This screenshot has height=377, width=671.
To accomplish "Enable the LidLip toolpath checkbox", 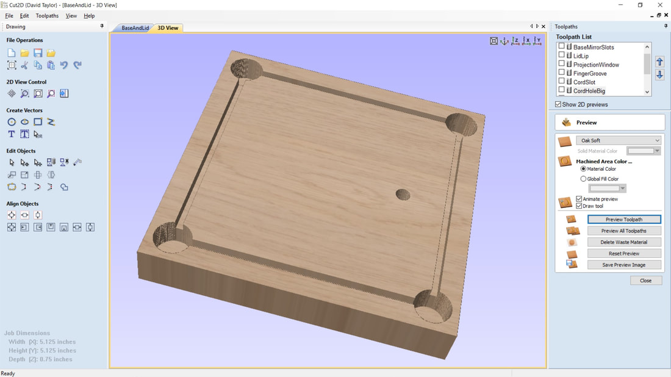I will tap(562, 56).
